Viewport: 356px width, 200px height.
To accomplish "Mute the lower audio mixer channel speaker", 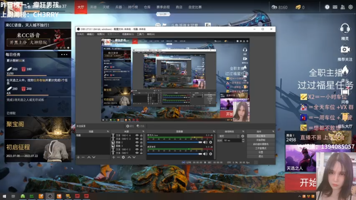I will pyautogui.click(x=205, y=154).
